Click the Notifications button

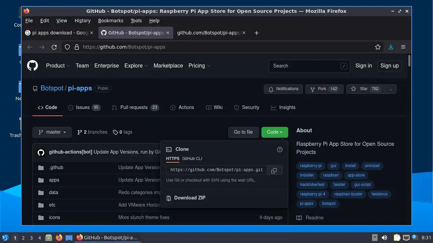(x=283, y=89)
